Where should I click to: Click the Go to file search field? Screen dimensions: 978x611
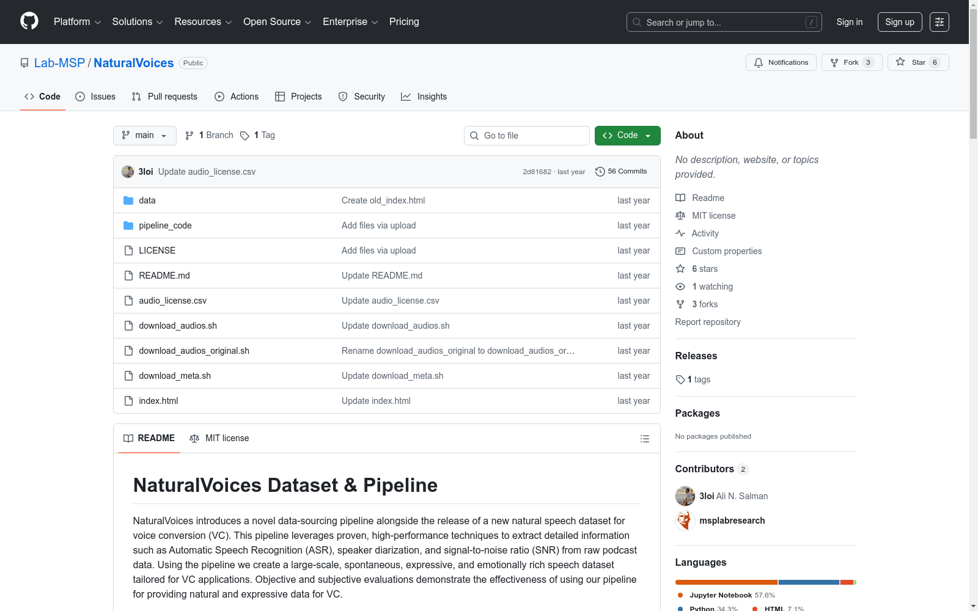pyautogui.click(x=527, y=136)
